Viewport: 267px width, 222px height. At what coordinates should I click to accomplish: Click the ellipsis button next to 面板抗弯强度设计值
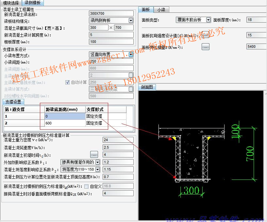point(205,35)
